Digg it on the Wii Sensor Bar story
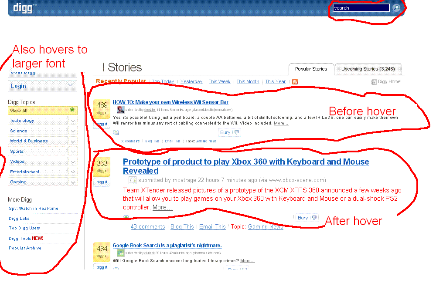The image size is (436, 293). coord(102,124)
